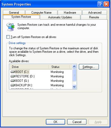
Task: Open the Computer Name tab
Action: [x=41, y=12]
